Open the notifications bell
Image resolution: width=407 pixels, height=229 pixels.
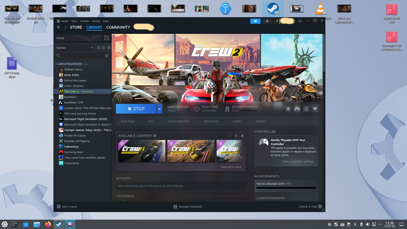(x=267, y=21)
